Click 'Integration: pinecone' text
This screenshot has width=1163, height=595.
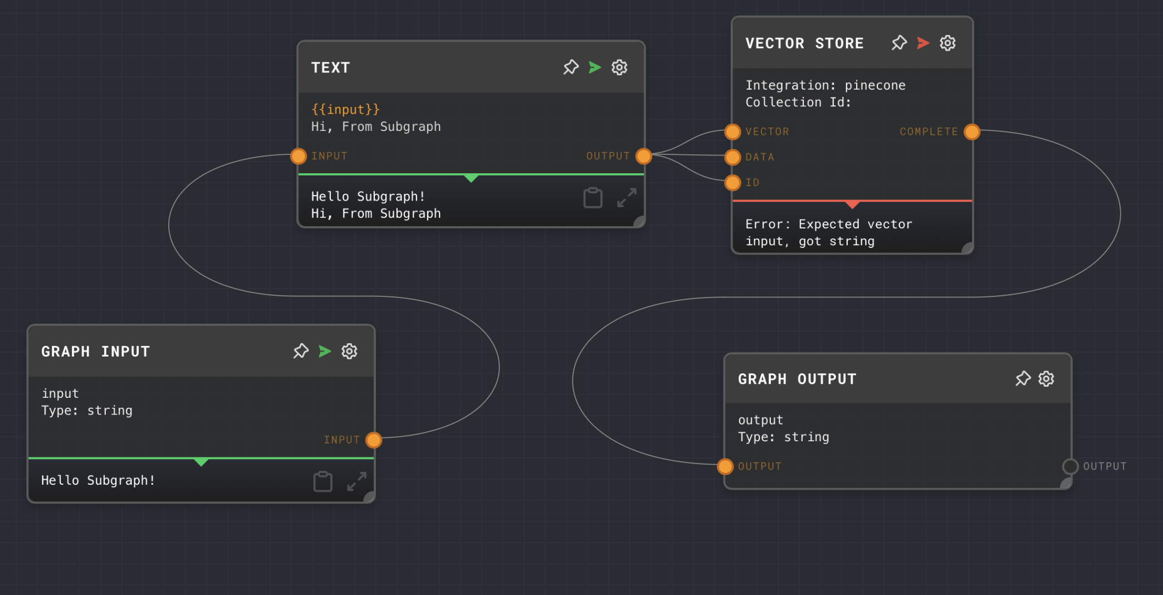click(825, 85)
